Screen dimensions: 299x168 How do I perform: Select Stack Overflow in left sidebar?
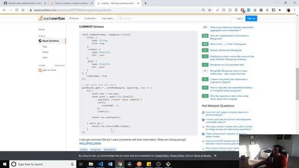pos(50,41)
